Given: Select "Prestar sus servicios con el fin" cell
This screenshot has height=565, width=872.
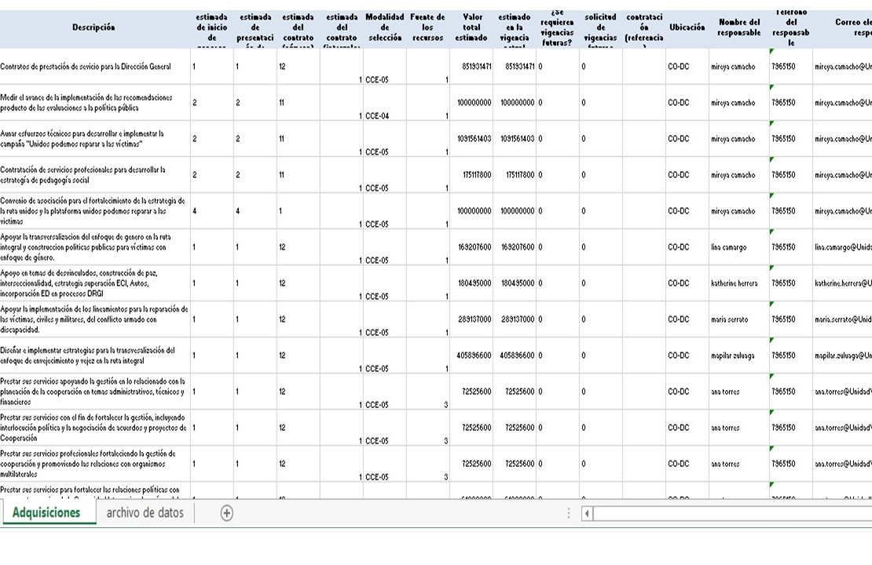Looking at the screenshot, I should (94, 428).
